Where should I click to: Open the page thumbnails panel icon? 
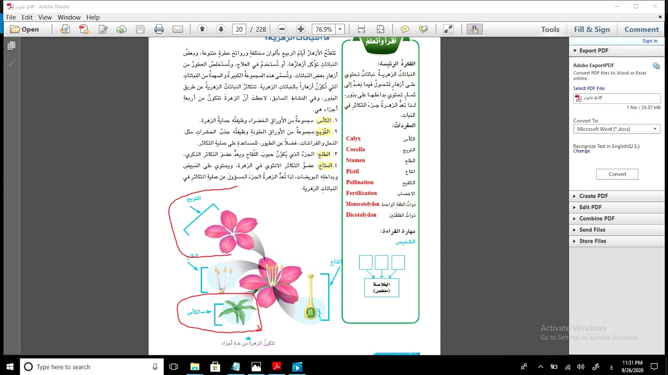click(11, 46)
